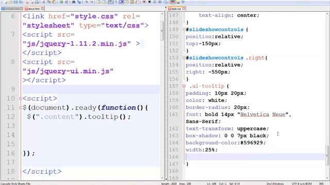Collapse the .ui-tooltip rule at line 157

point(184,86)
